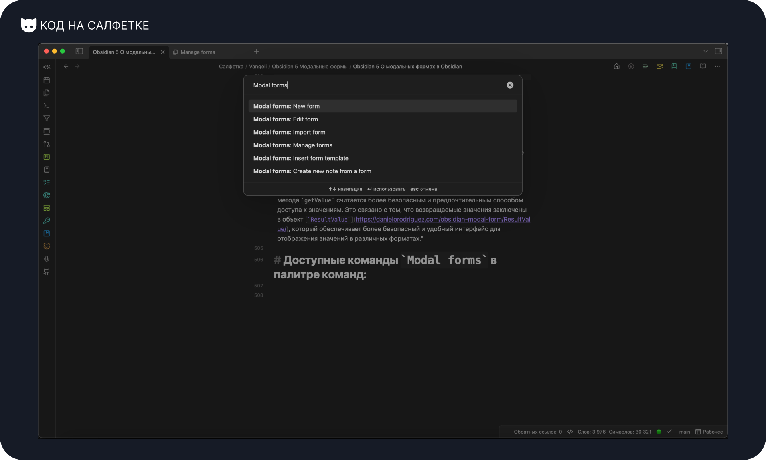Toggle the left sidebar

click(x=79, y=51)
